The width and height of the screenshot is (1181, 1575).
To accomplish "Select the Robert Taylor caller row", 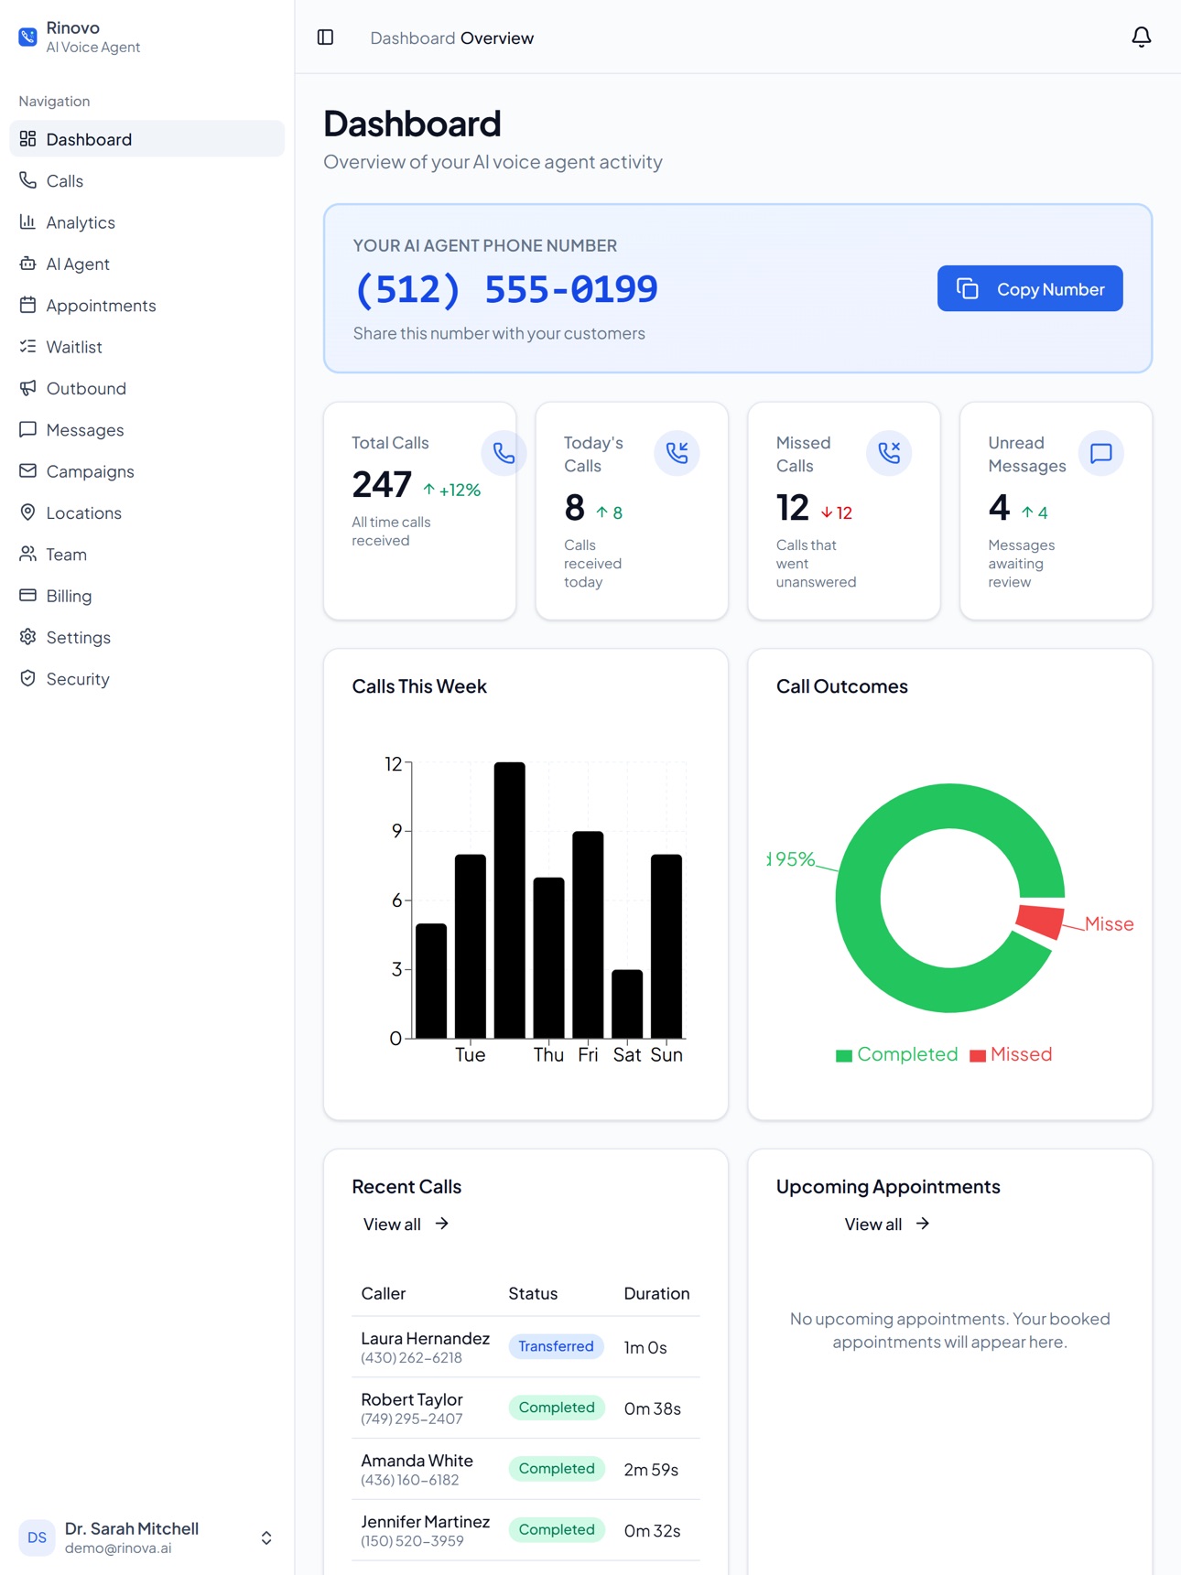I will [x=525, y=1408].
